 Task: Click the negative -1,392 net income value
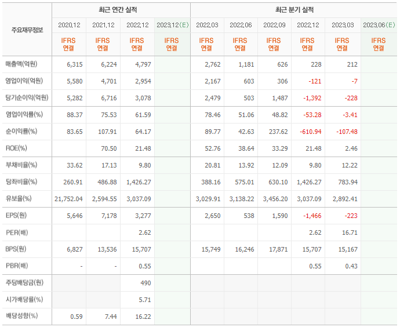312,98
